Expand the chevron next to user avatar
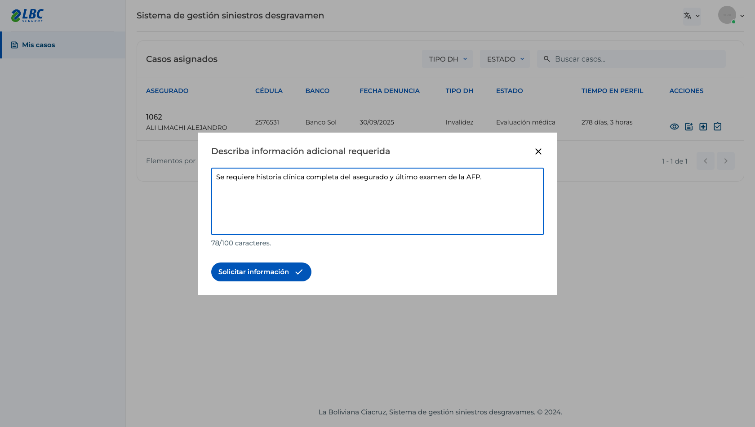755x427 pixels. [742, 16]
